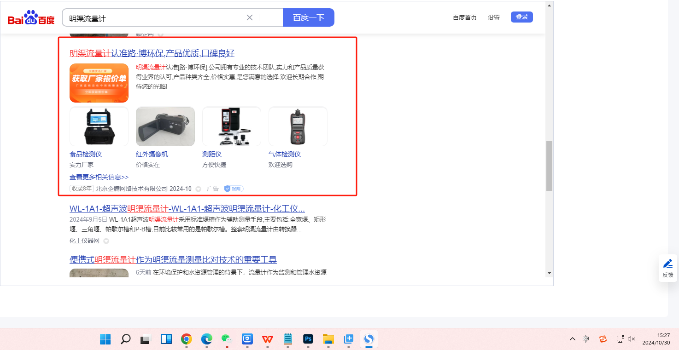The height and width of the screenshot is (350, 679).
Task: Click the page scrollbar up arrow
Action: 549,6
